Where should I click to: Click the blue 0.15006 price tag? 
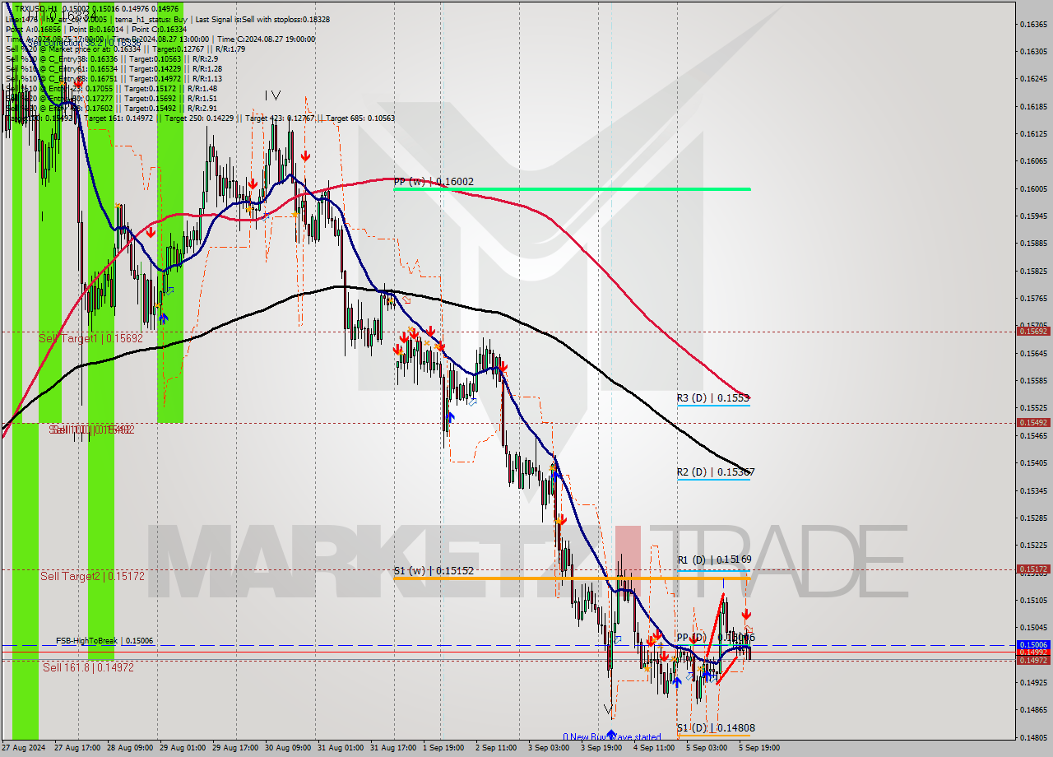[x=1033, y=645]
